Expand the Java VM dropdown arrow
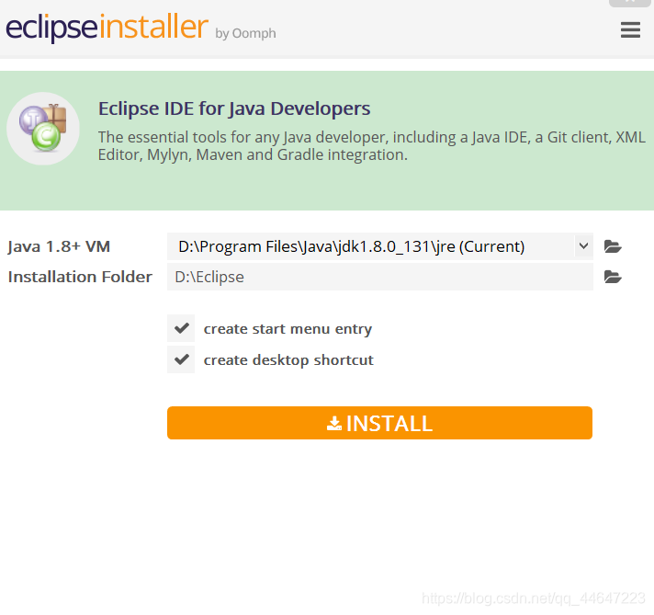The width and height of the screenshot is (654, 615). (583, 246)
